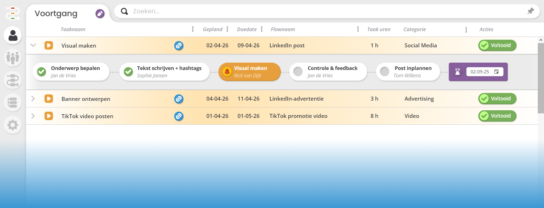Toggle the Onderwerp bepalen completed checkmark
Viewport: 544px width, 208px height.
[42, 72]
